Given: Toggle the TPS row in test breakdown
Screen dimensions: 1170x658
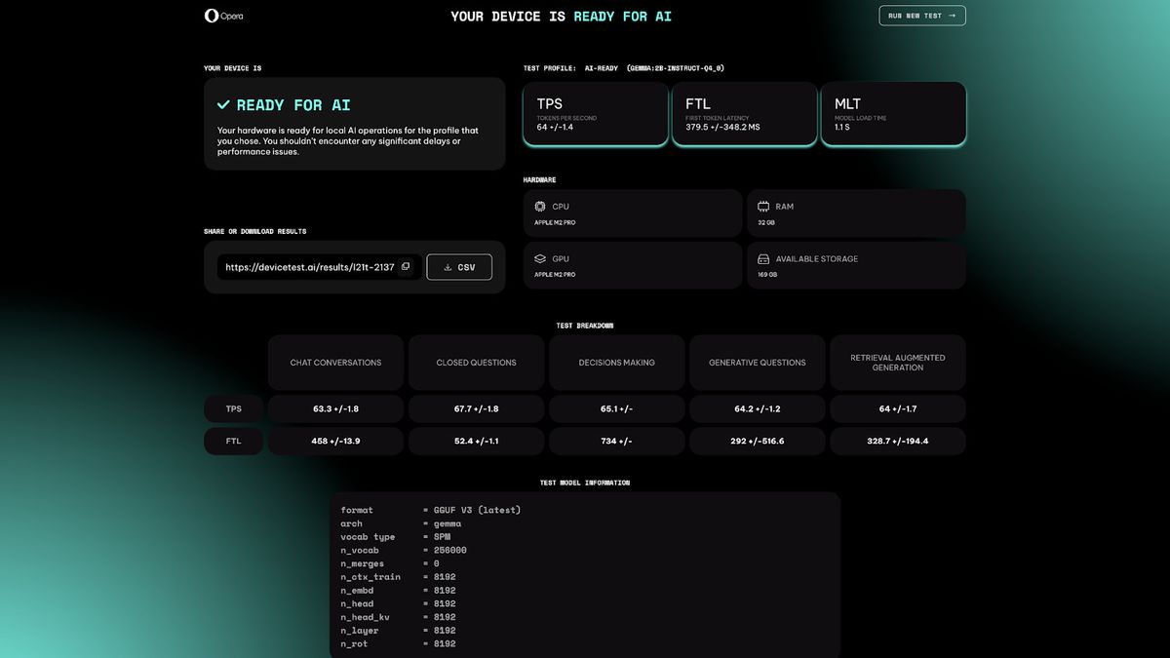Looking at the screenshot, I should pyautogui.click(x=232, y=408).
